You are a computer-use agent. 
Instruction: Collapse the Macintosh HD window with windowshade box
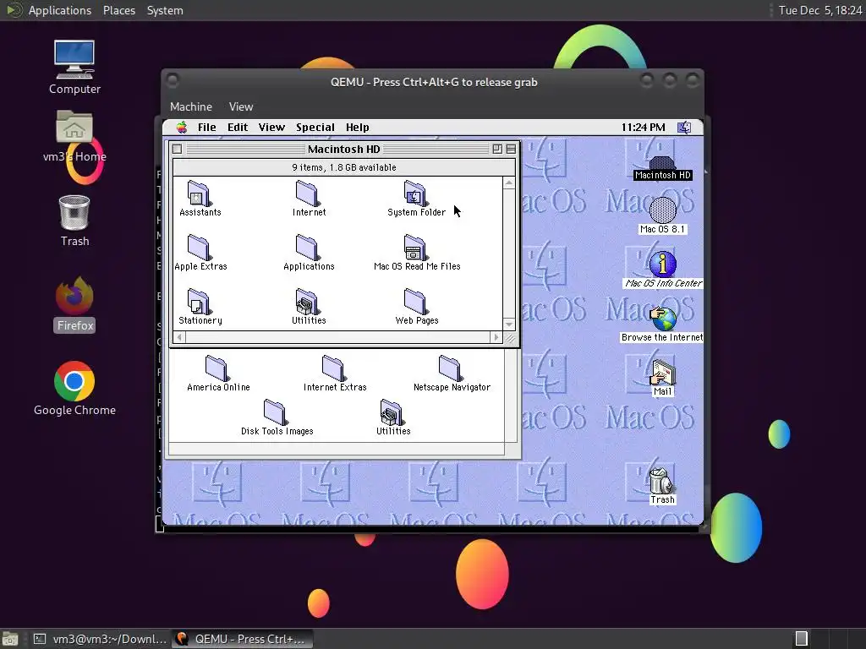coord(511,149)
